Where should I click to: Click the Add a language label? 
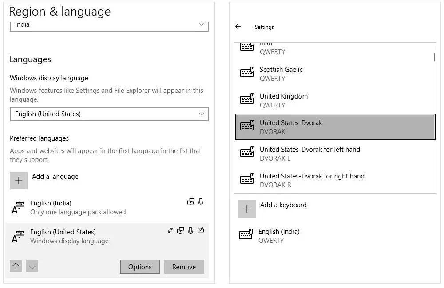(x=55, y=177)
